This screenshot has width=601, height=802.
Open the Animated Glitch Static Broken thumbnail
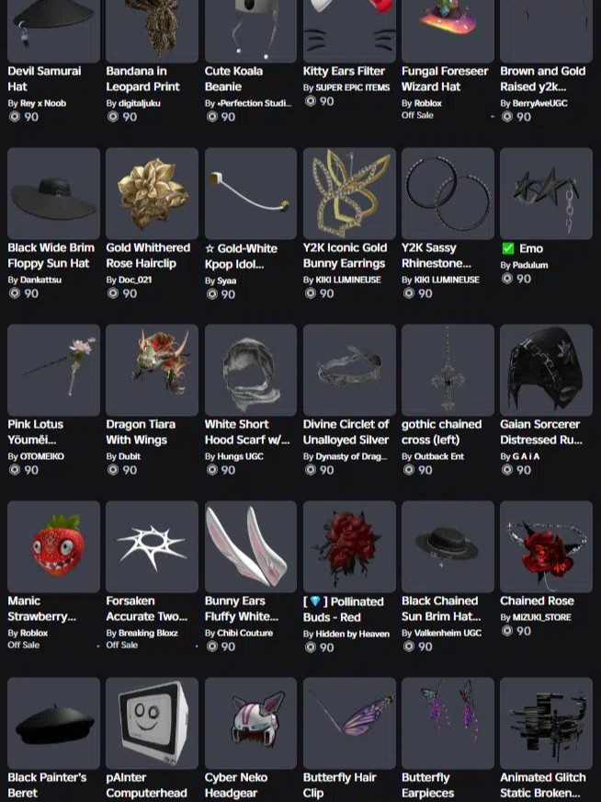546,723
